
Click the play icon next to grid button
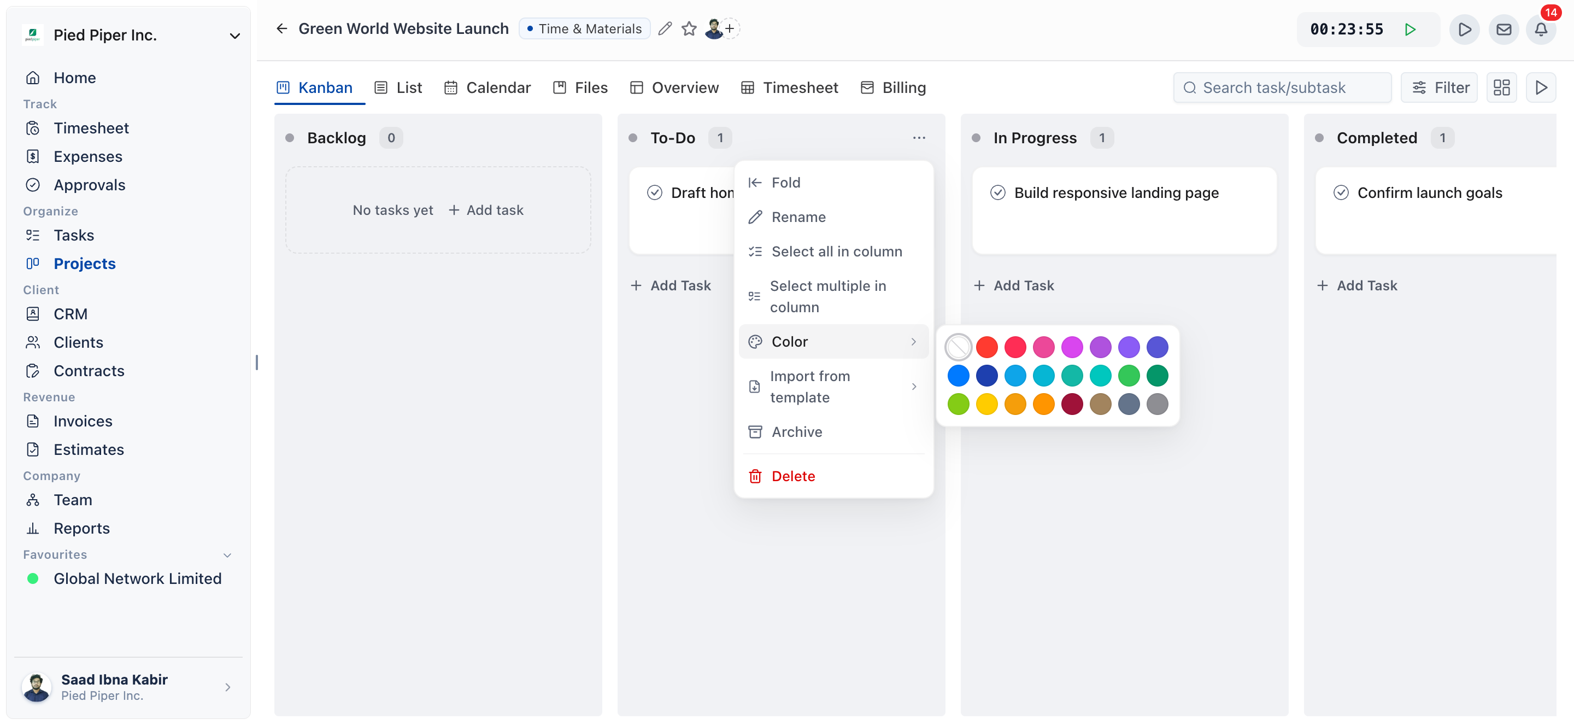pos(1541,87)
